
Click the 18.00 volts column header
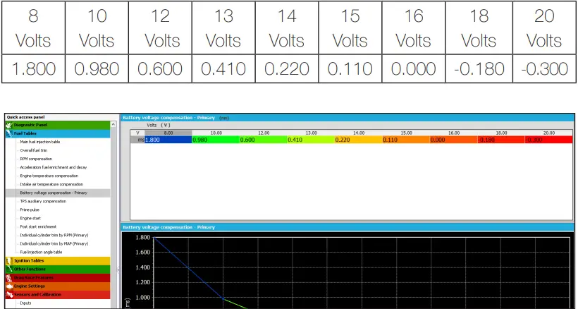point(501,133)
